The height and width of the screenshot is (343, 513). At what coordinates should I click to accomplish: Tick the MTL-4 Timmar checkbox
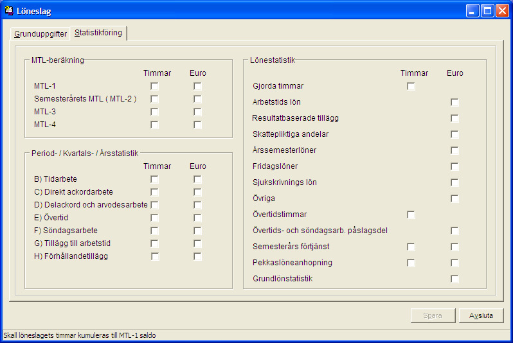point(154,125)
